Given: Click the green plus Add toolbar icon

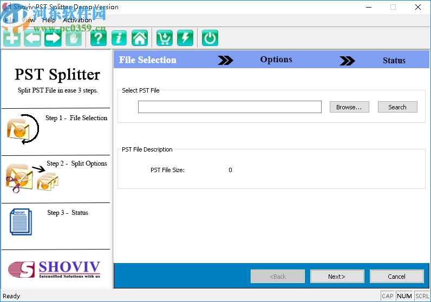Looking at the screenshot, I should pos(12,38).
